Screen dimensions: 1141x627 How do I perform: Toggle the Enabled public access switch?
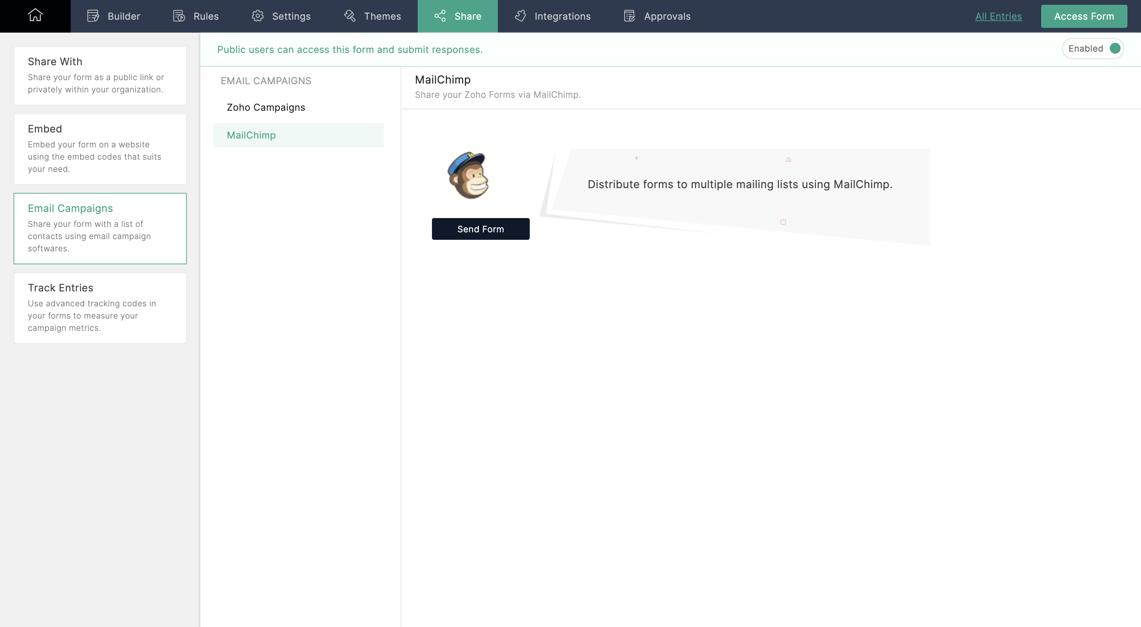pyautogui.click(x=1093, y=48)
